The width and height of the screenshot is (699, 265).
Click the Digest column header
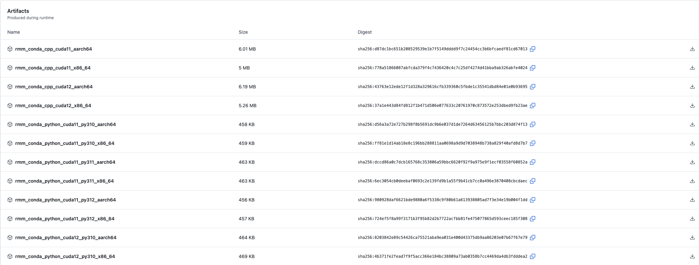365,32
